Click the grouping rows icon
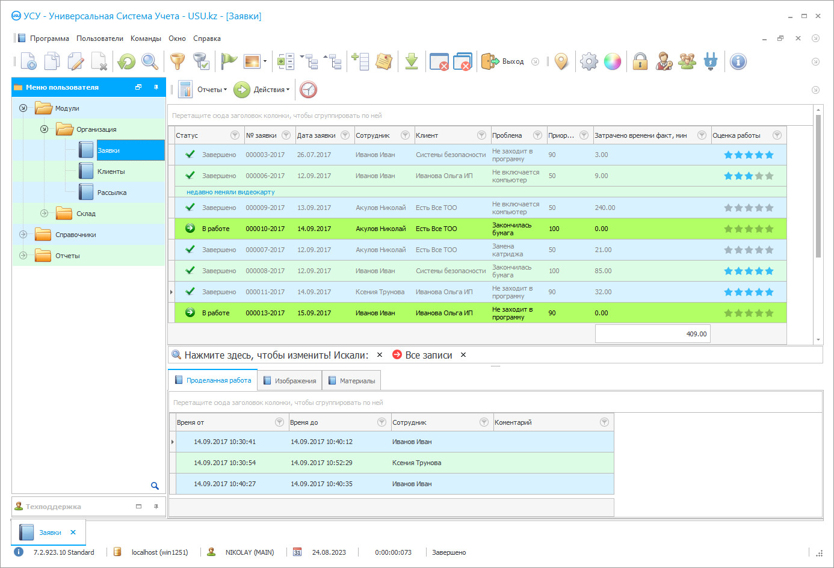The width and height of the screenshot is (834, 568). pos(285,61)
